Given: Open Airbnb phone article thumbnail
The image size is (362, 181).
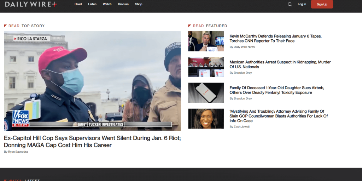Looking at the screenshot, I should [206, 93].
